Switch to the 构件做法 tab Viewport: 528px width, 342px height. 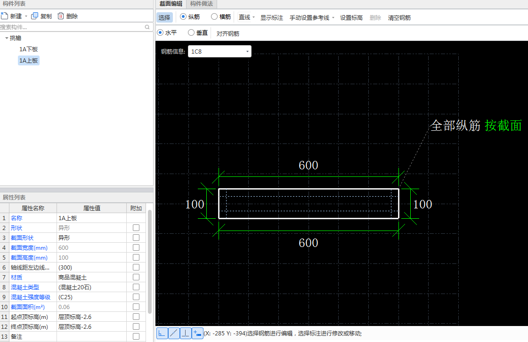tap(202, 4)
